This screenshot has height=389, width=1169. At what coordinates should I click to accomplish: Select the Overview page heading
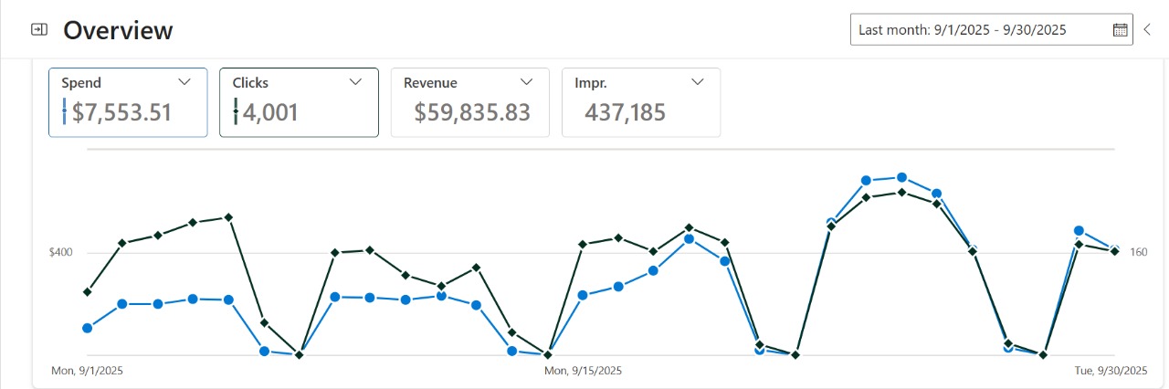tap(118, 30)
